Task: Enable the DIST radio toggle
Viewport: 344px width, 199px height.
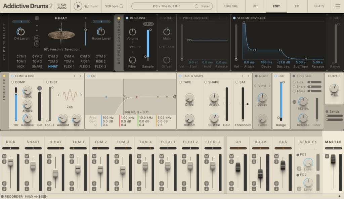Action: point(48,82)
